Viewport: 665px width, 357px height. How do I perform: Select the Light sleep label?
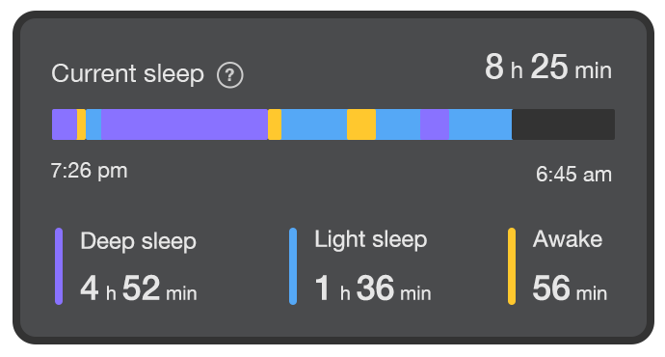click(x=371, y=239)
